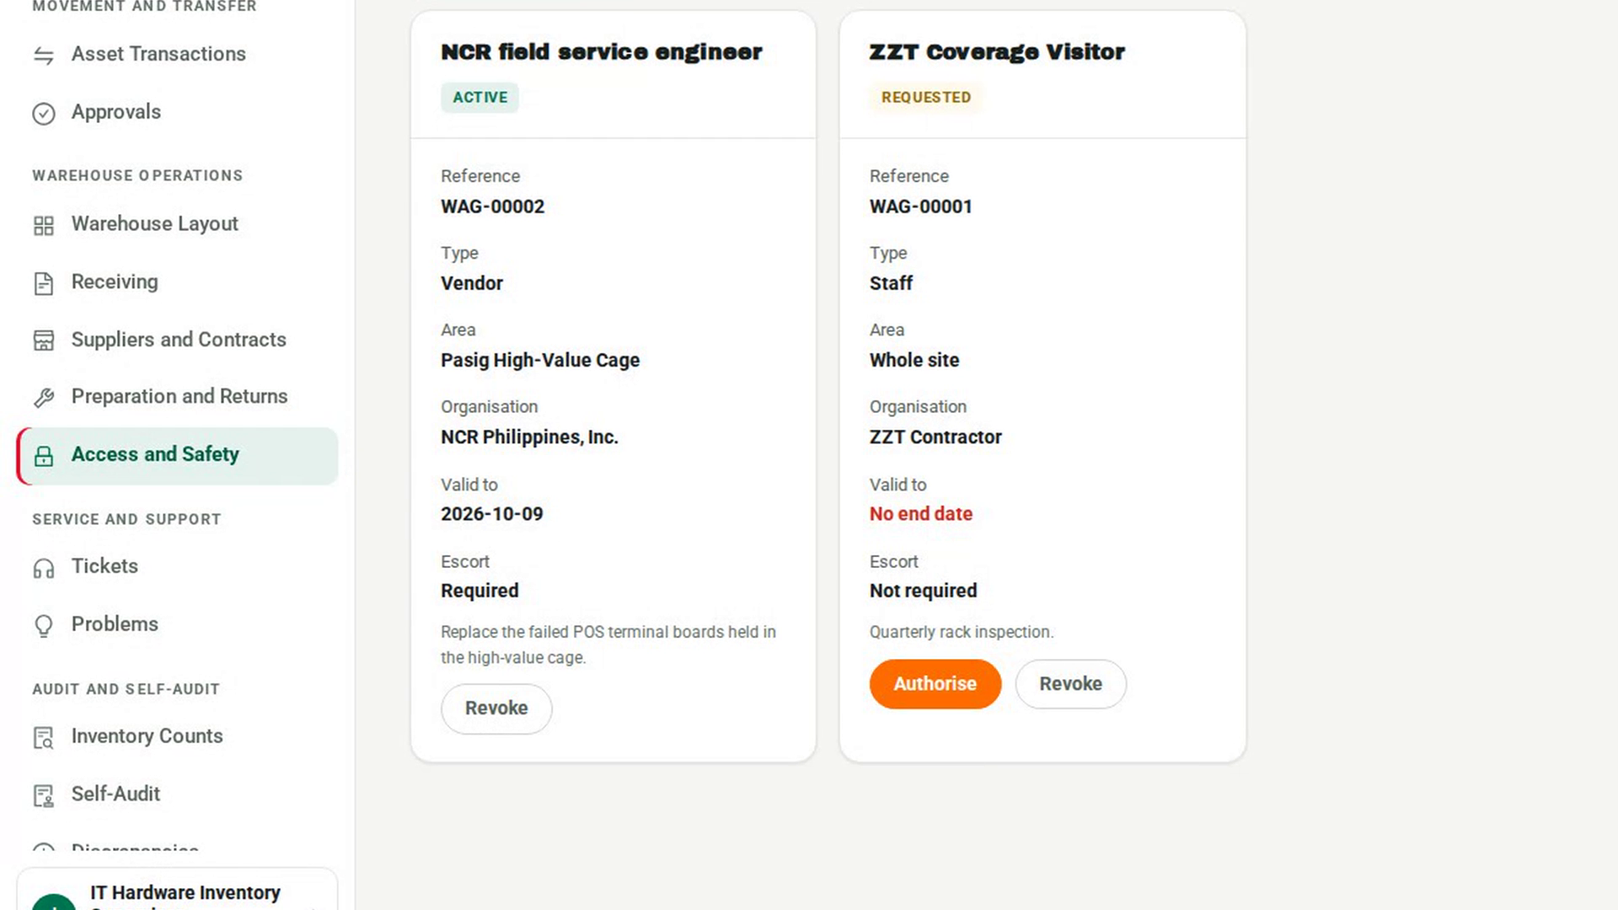Revoke the ZZT Coverage Visitor request
The width and height of the screenshot is (1618, 910).
[1070, 683]
